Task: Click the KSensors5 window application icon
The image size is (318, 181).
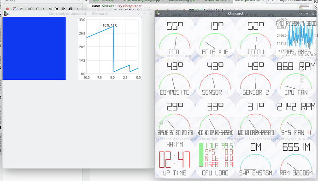Action: tap(159, 14)
